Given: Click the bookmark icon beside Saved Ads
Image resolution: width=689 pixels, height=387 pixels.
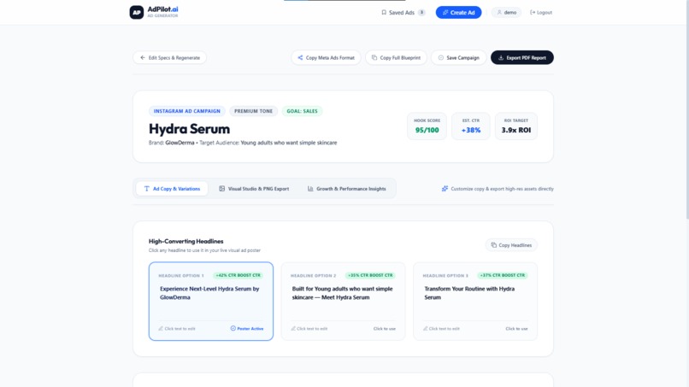Looking at the screenshot, I should [384, 12].
